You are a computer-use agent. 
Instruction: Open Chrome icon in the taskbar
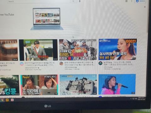click(2, 100)
